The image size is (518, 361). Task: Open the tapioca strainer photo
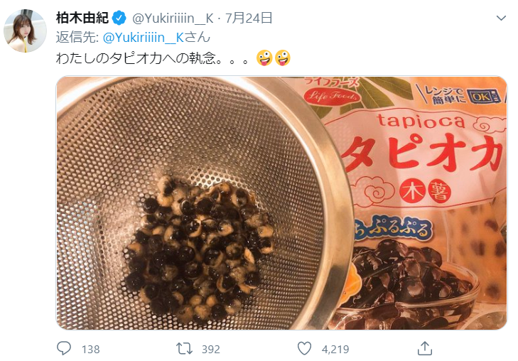(x=281, y=203)
